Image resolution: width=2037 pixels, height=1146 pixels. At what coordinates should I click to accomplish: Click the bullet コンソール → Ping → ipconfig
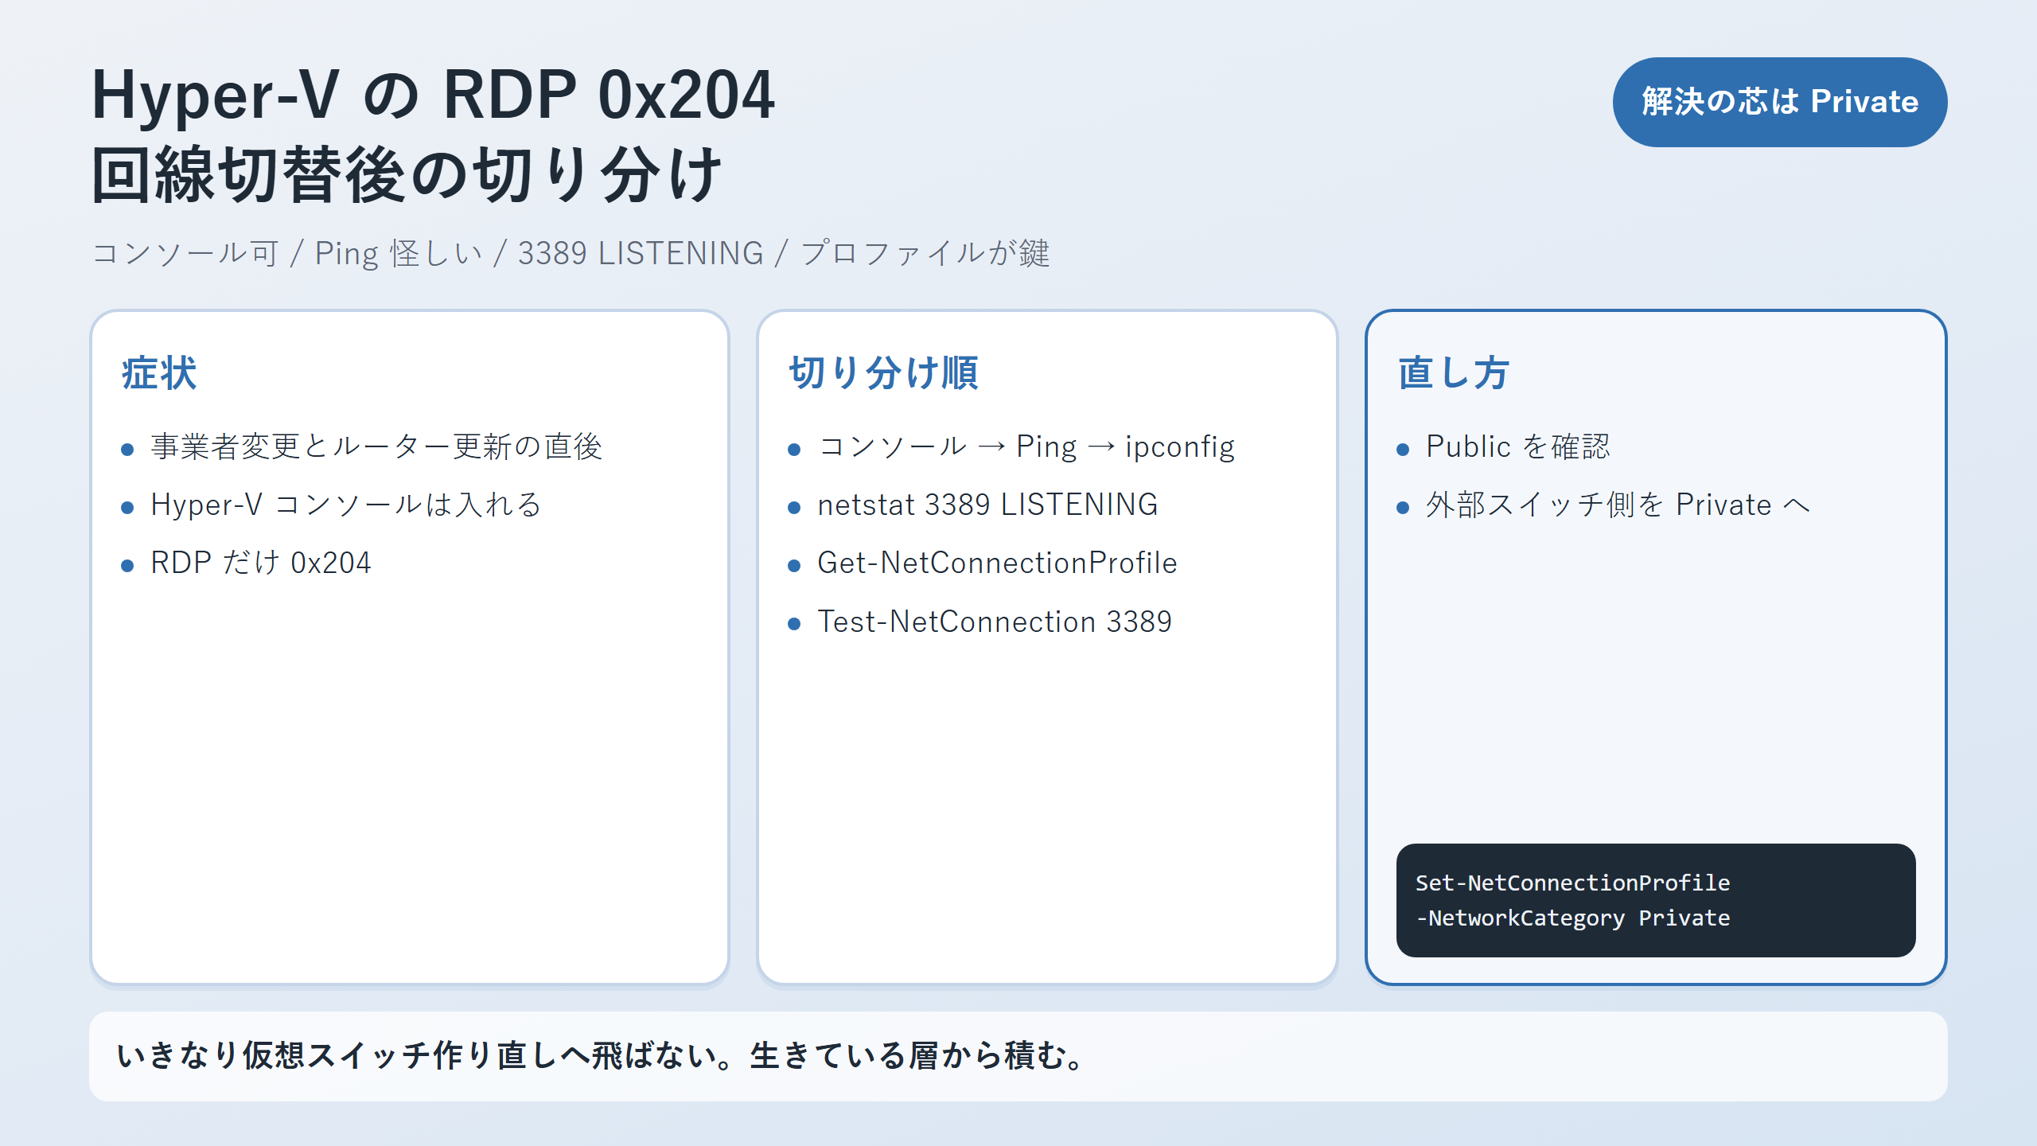coord(1026,446)
